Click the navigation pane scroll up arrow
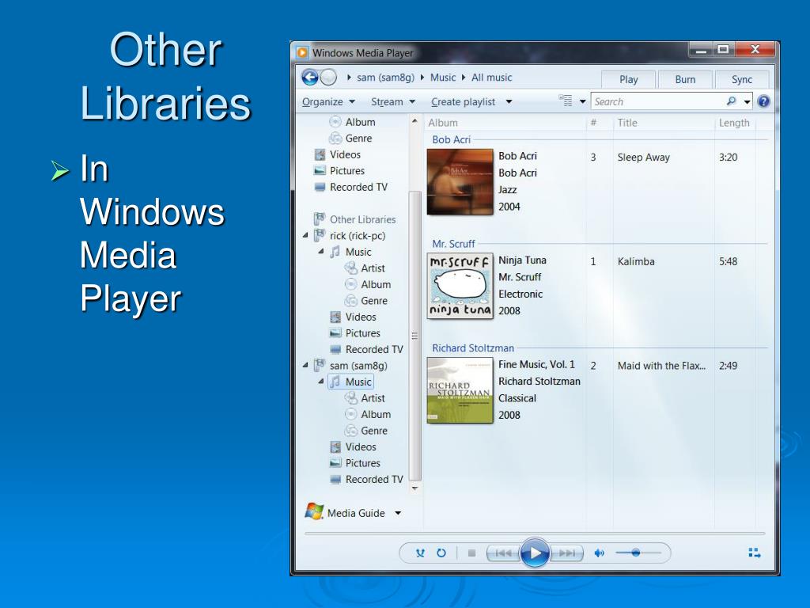810x608 pixels. (x=414, y=121)
